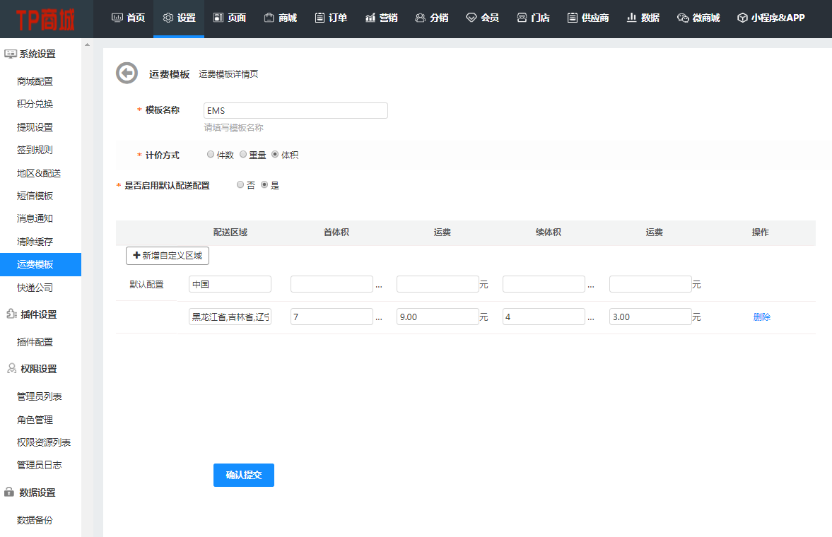Click the 模板名称 input field containing EMS
Viewport: 832px width, 537px height.
click(x=295, y=110)
